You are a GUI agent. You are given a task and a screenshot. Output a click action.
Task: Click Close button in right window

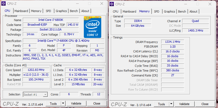205,104
